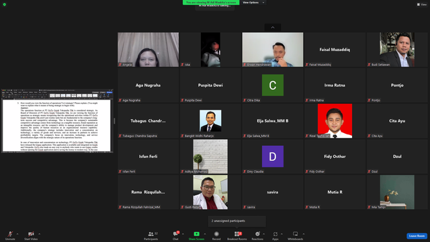Click Irma Ratna's participant tile
Screen dimensions: 430x242
point(335,85)
